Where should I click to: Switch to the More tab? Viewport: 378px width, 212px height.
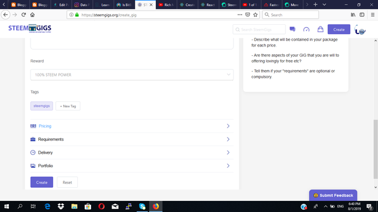tap(292, 5)
